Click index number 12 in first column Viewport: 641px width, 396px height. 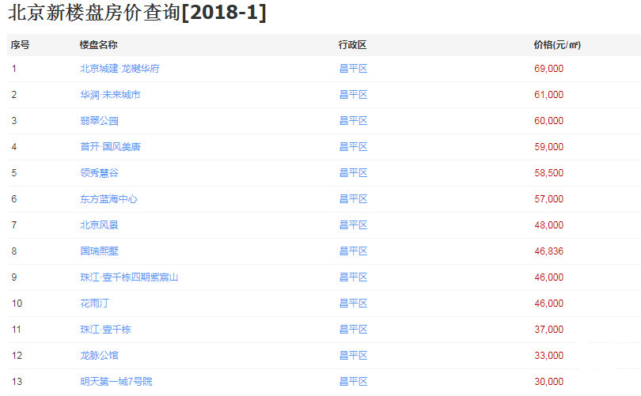point(17,356)
